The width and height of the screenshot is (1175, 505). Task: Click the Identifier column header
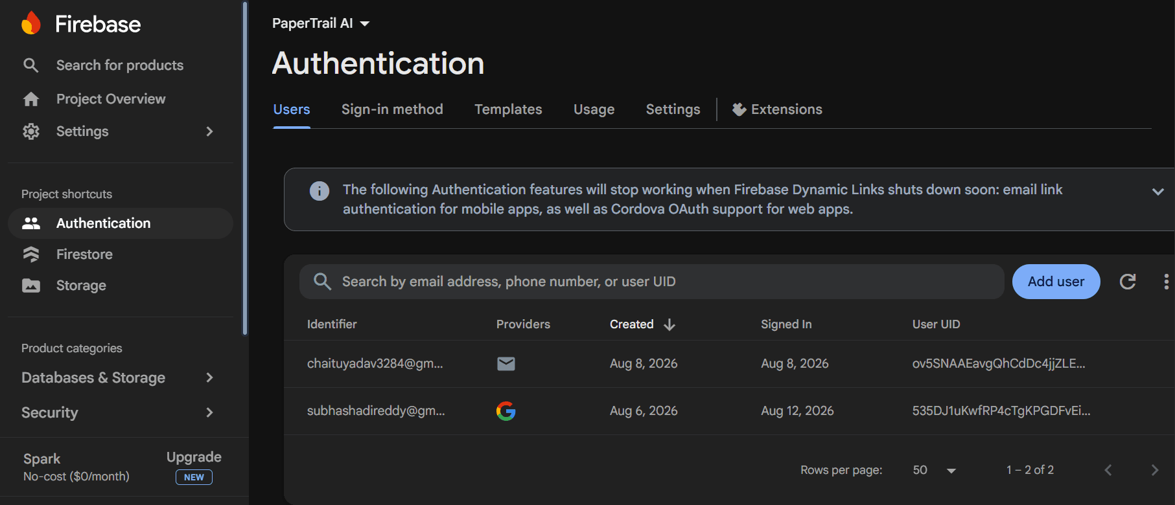click(332, 324)
